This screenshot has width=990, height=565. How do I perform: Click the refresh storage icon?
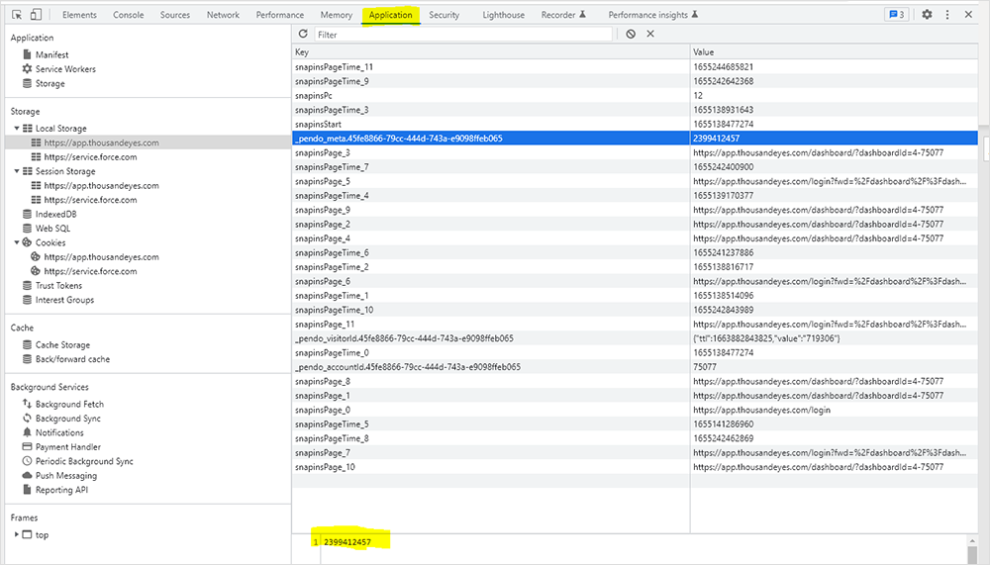(303, 34)
